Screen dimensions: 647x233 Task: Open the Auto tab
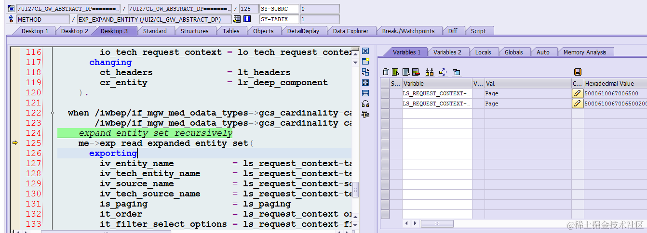click(543, 52)
